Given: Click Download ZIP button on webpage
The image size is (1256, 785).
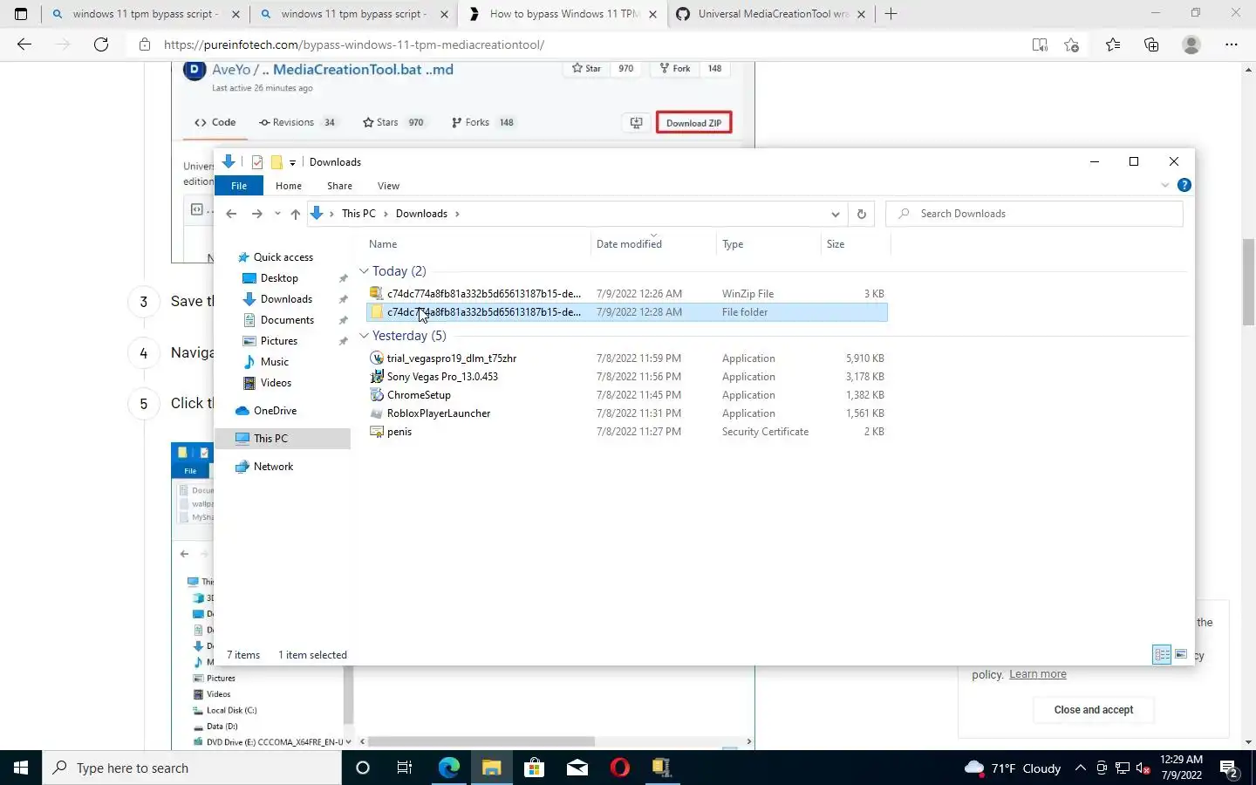Looking at the screenshot, I should [693, 123].
